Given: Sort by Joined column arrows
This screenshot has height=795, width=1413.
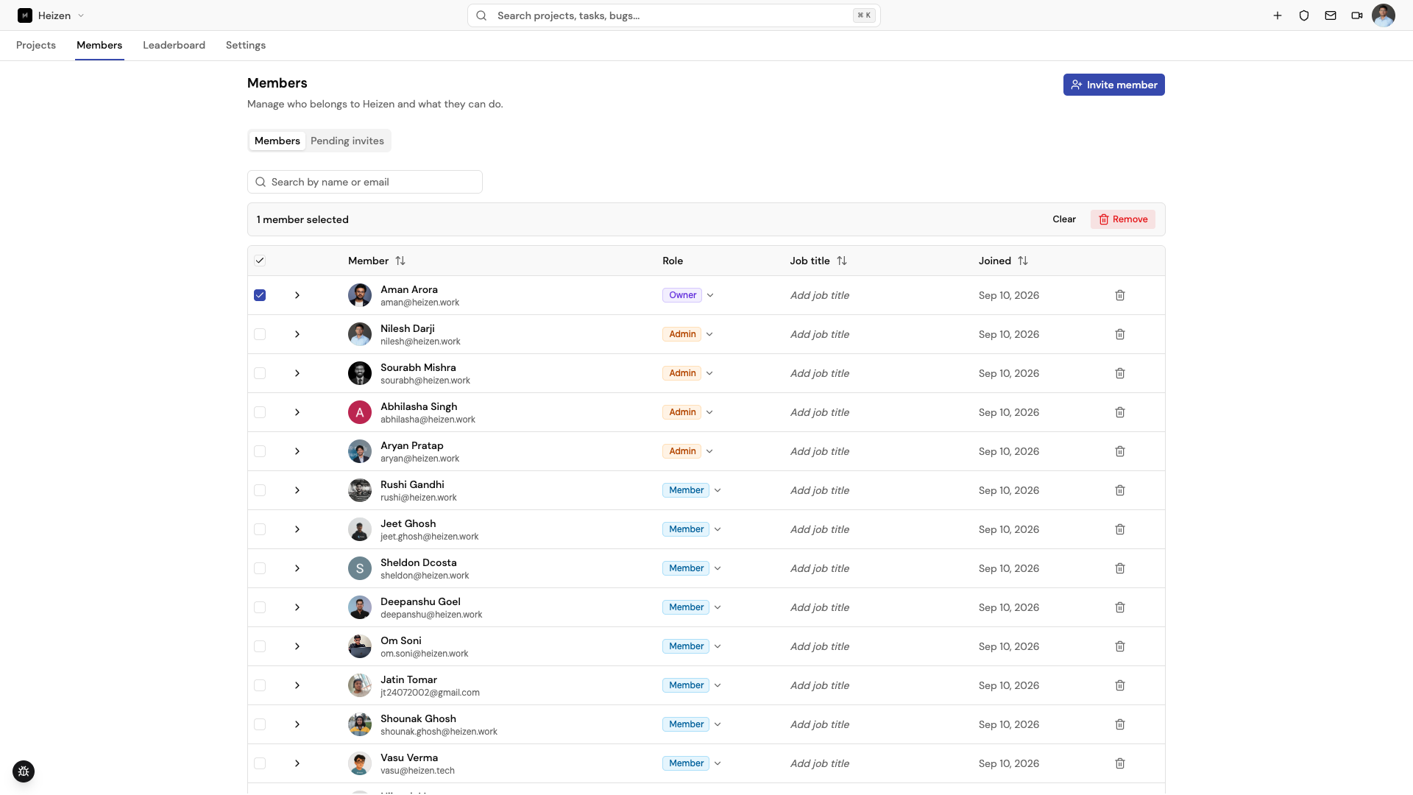Looking at the screenshot, I should pyautogui.click(x=1023, y=261).
